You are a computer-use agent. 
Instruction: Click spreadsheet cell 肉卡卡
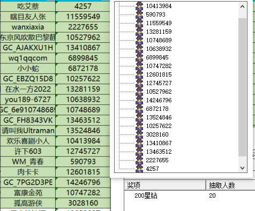pos(28,172)
